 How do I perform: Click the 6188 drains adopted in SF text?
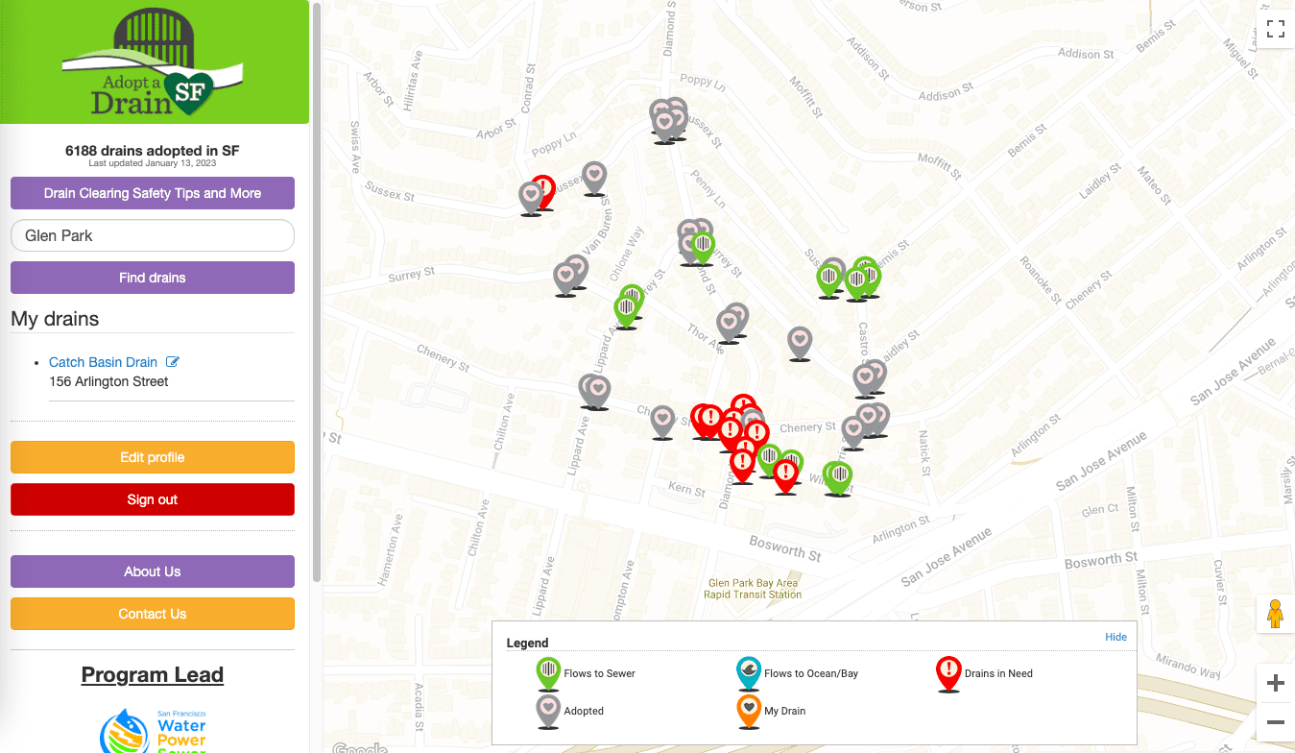(x=153, y=151)
